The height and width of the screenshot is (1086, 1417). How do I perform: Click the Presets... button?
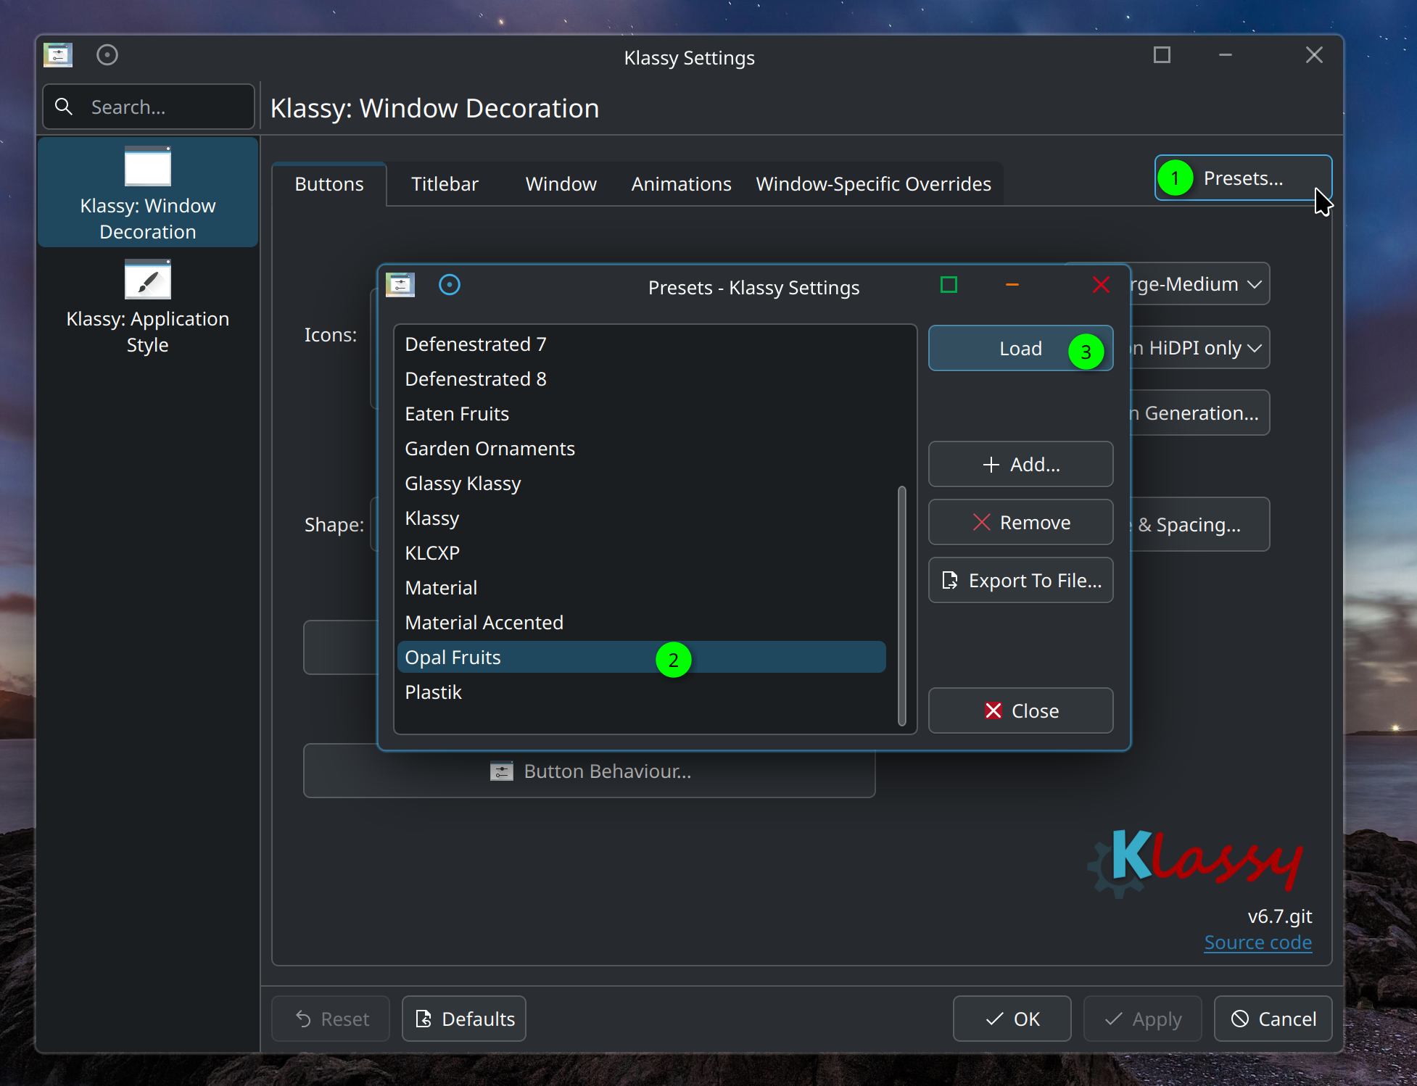click(x=1243, y=178)
